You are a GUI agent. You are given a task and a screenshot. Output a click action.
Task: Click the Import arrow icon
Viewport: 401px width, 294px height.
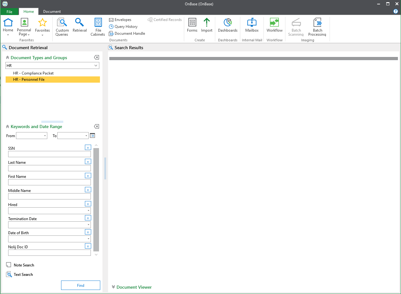click(207, 22)
